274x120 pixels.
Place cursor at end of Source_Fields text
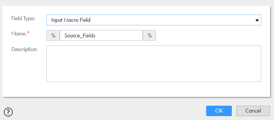point(95,36)
